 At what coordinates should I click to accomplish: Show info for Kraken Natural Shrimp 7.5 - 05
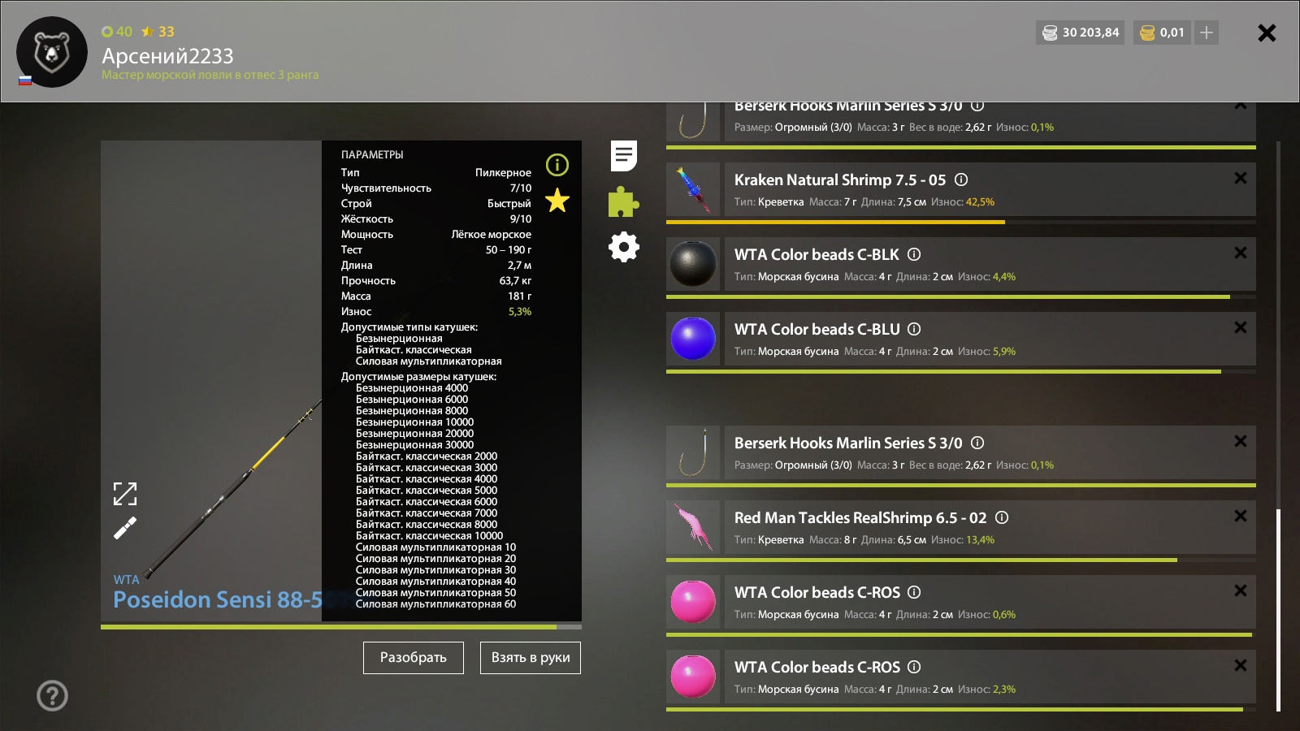coord(961,180)
